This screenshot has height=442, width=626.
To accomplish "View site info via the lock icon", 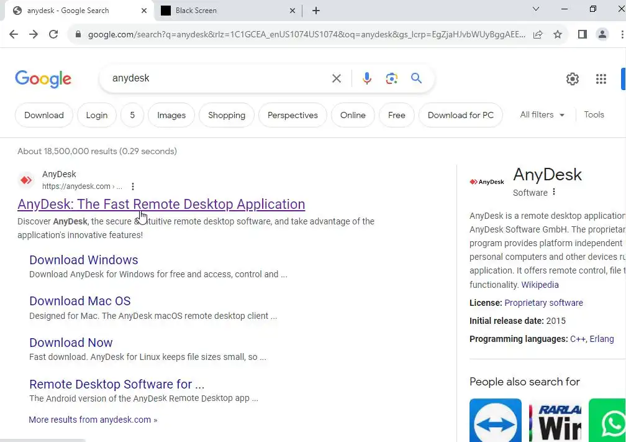I will (78, 34).
